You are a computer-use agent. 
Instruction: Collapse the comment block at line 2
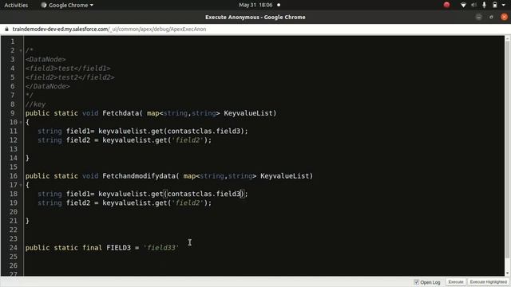21,50
